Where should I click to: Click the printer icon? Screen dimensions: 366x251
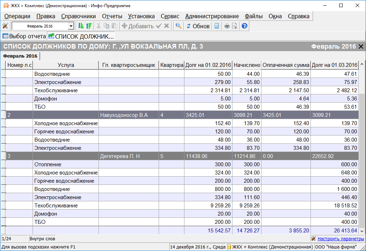tap(227, 26)
